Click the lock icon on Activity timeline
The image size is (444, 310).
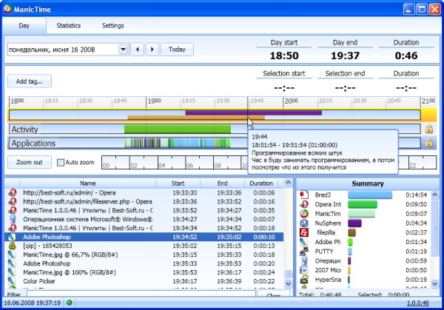click(x=428, y=129)
